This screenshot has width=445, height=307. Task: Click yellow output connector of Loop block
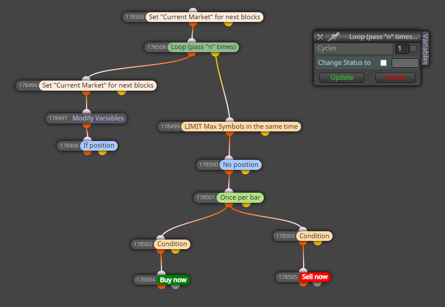(215, 53)
